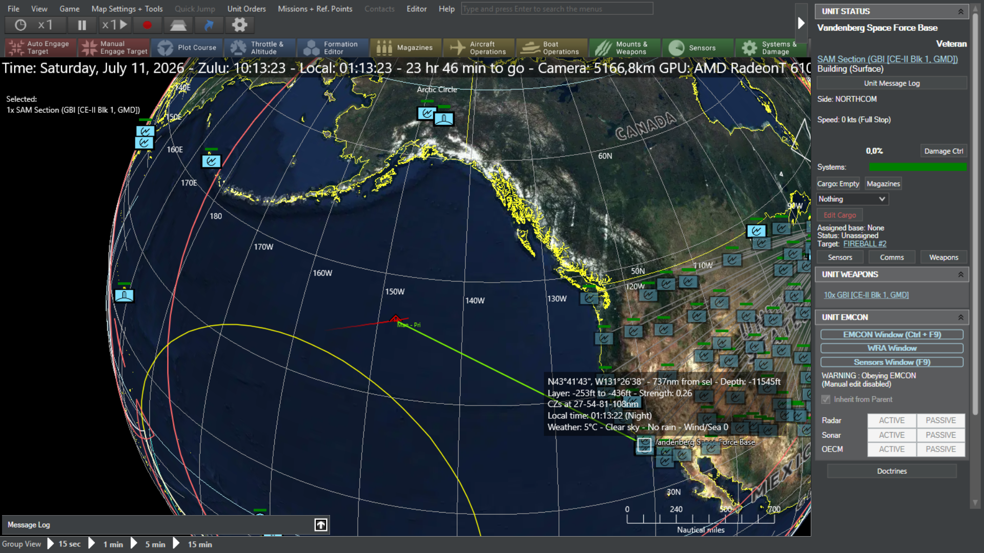The height and width of the screenshot is (553, 984).
Task: Click the x1 play speed button
Action: tap(115, 25)
